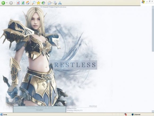Open Favorites via the yellow star icon

tap(38, 3)
